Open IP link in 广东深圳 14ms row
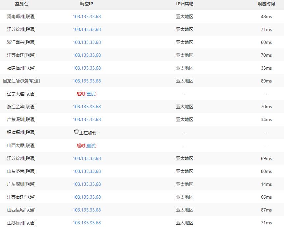The height and width of the screenshot is (229, 284). (87, 184)
